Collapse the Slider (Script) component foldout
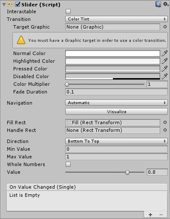This screenshot has width=170, height=219. coord(4,5)
